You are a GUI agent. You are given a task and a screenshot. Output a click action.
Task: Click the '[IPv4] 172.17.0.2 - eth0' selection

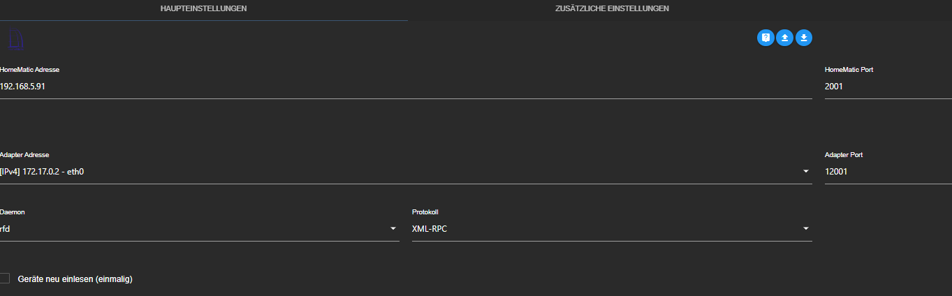[47, 171]
